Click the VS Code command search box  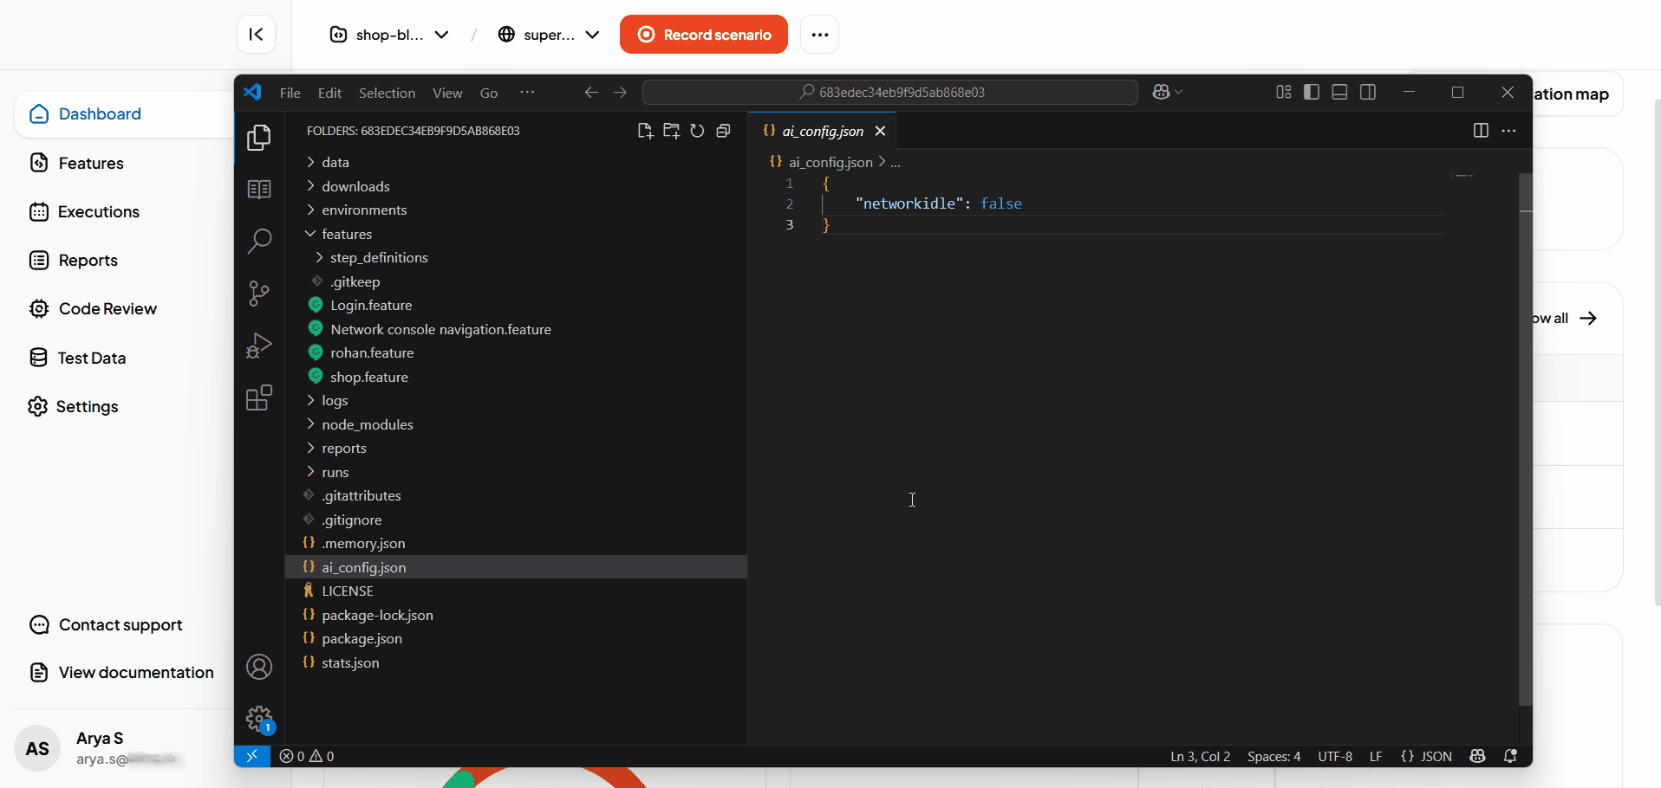pos(890,92)
